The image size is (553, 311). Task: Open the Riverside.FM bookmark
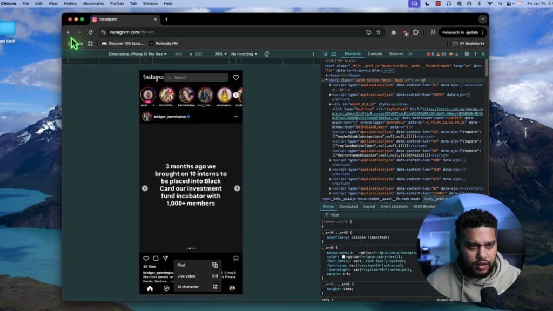click(x=163, y=43)
